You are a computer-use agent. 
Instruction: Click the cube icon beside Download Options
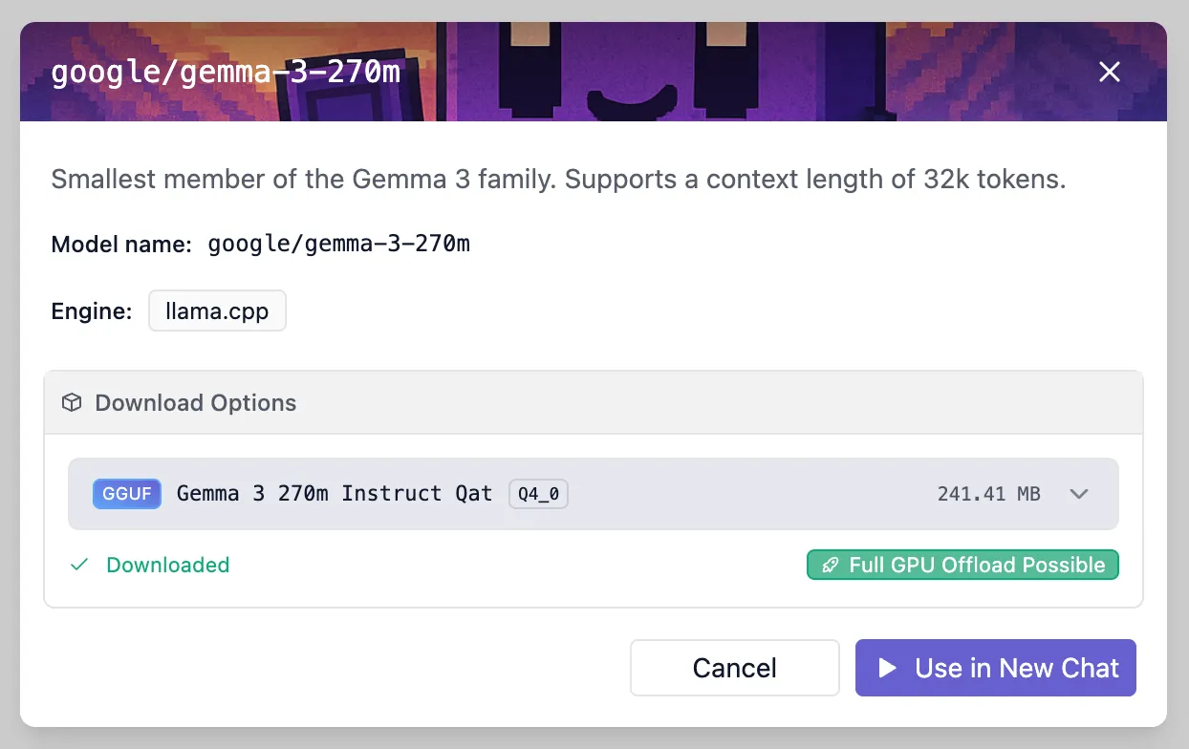click(x=72, y=403)
